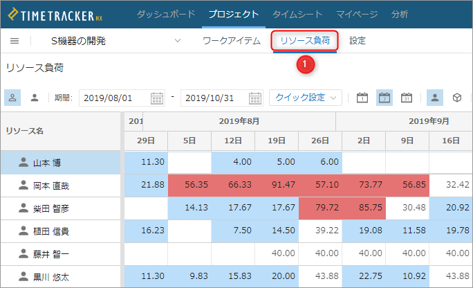This screenshot has height=288, width=473.
Task: Toggle the outlined person filter button
Action: (x=12, y=98)
